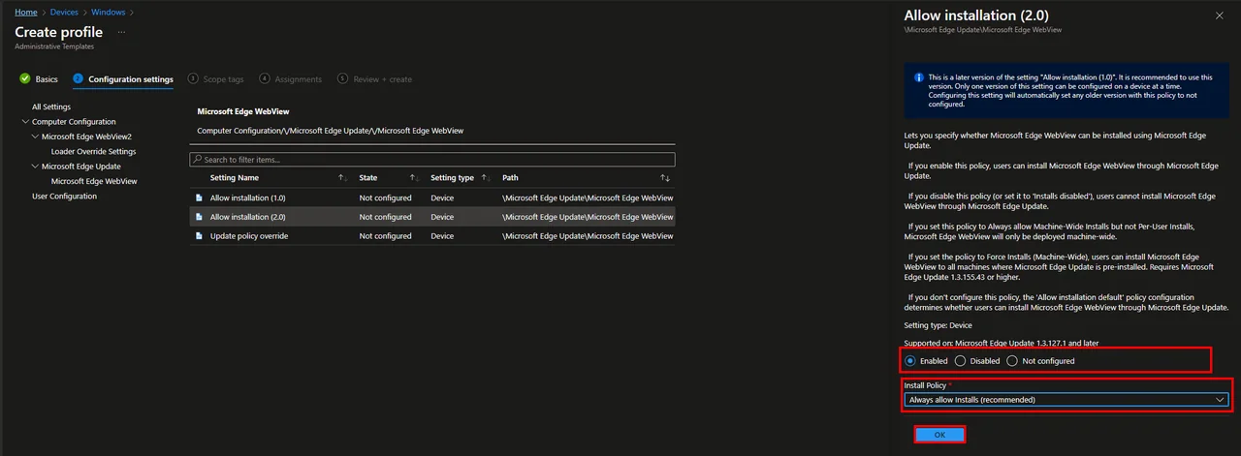This screenshot has height=456, width=1241.
Task: Click the Setting type column header
Action: coord(452,178)
